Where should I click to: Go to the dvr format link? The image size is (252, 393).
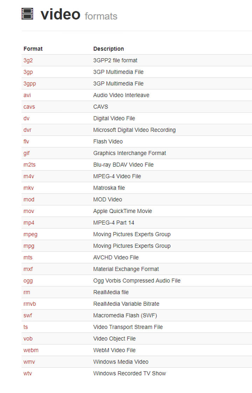pos(27,130)
